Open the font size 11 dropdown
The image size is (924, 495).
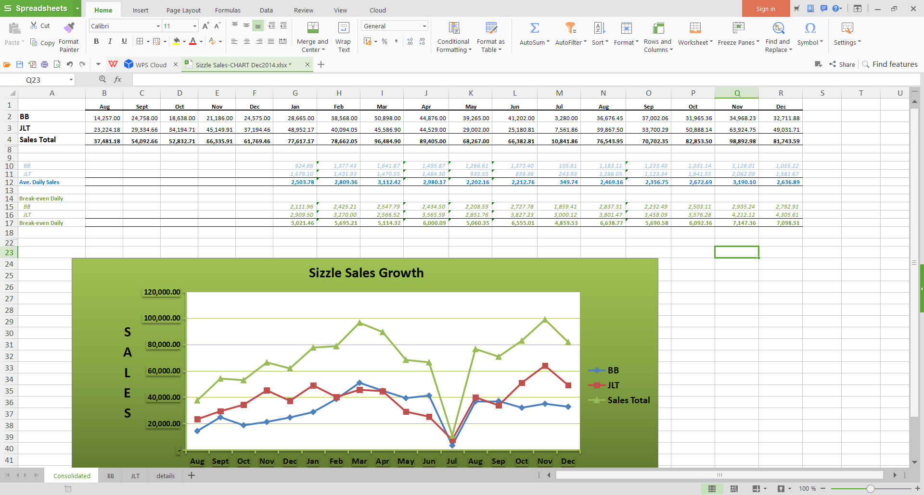[x=194, y=26]
